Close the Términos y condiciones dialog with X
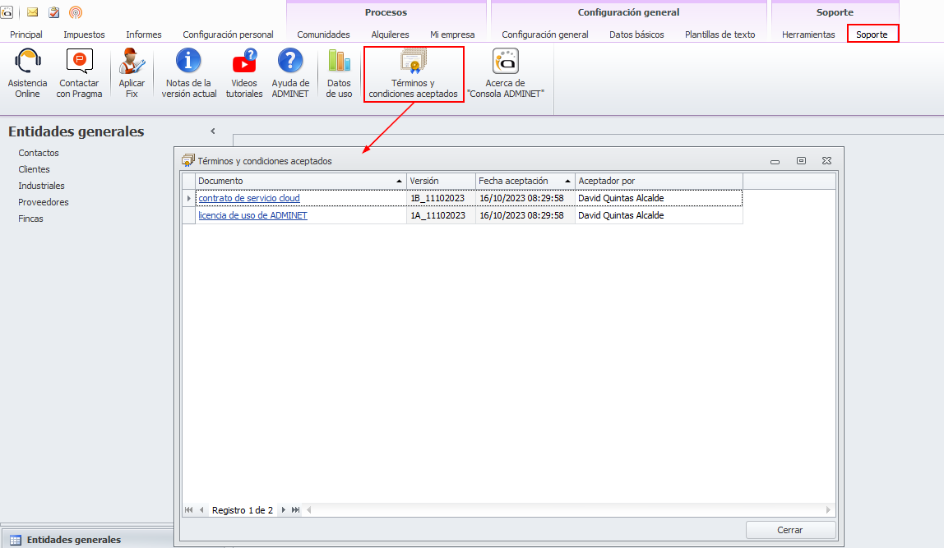Screen dimensions: 944x548 coord(826,160)
